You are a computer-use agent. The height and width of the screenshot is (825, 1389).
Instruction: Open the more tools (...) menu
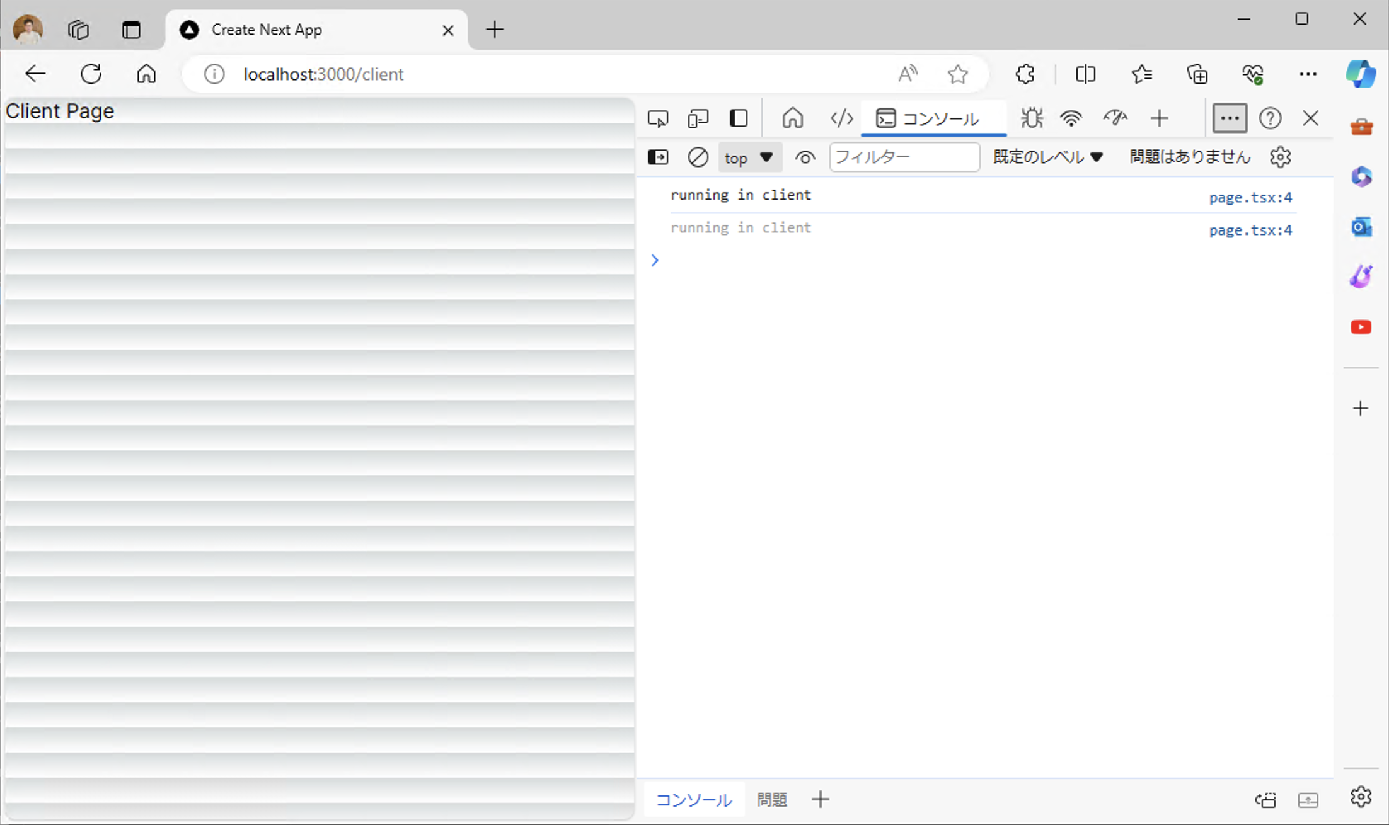1229,118
